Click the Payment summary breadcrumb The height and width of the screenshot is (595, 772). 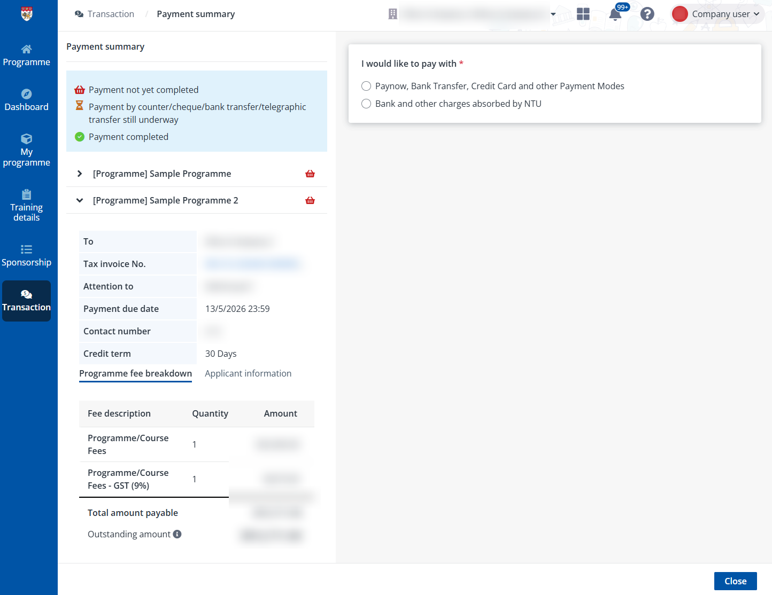click(196, 14)
